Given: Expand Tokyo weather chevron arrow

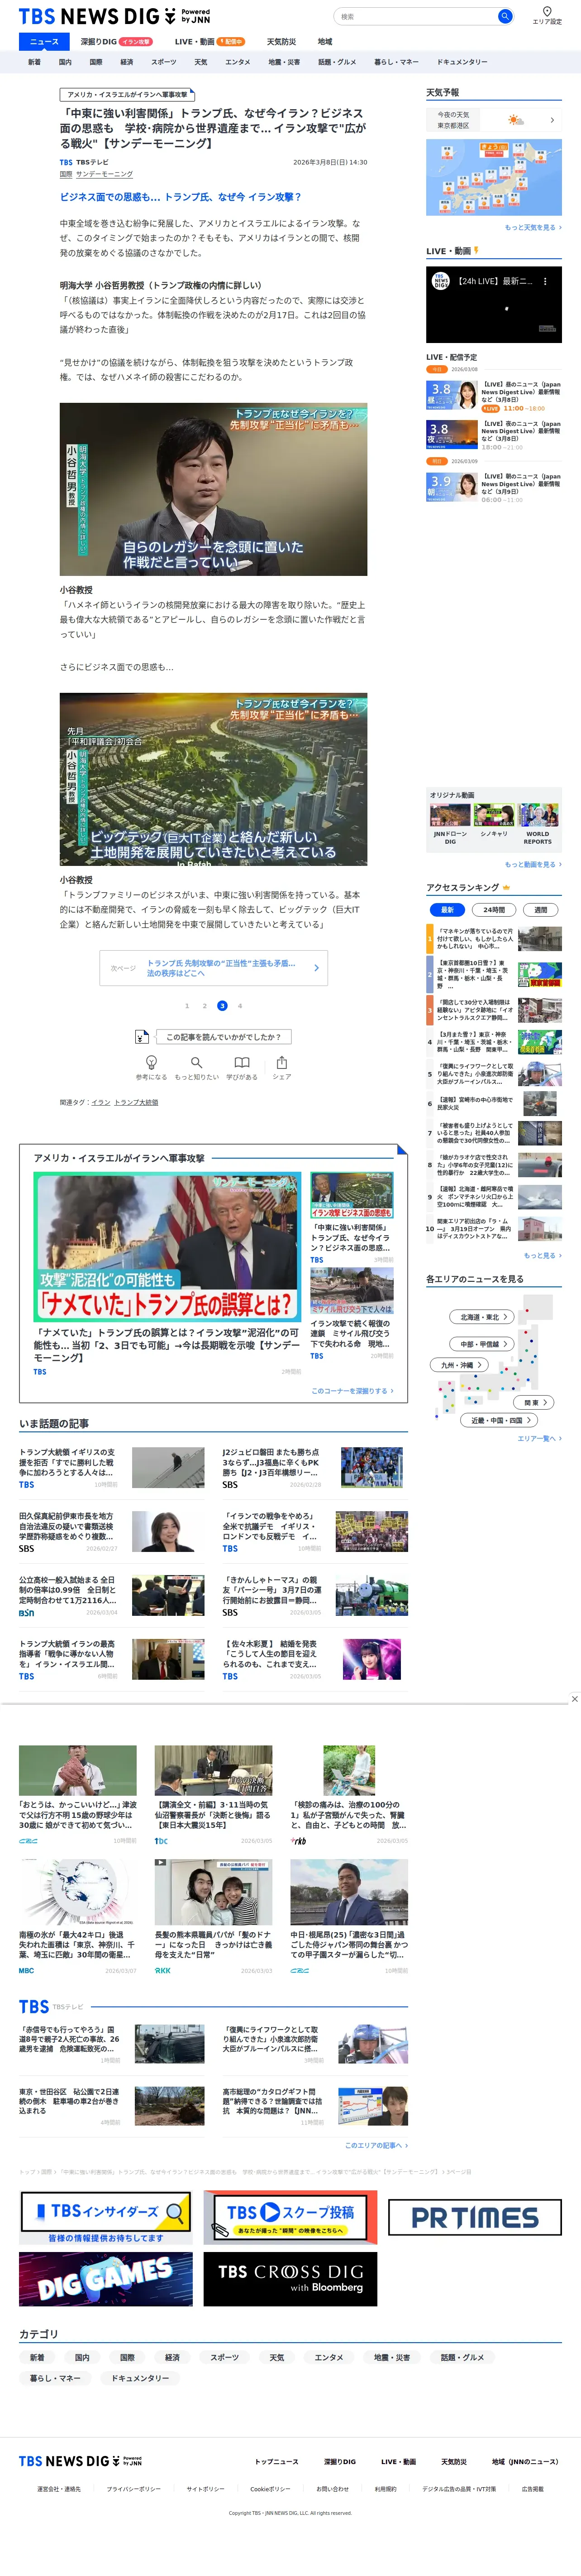Looking at the screenshot, I should tap(552, 120).
